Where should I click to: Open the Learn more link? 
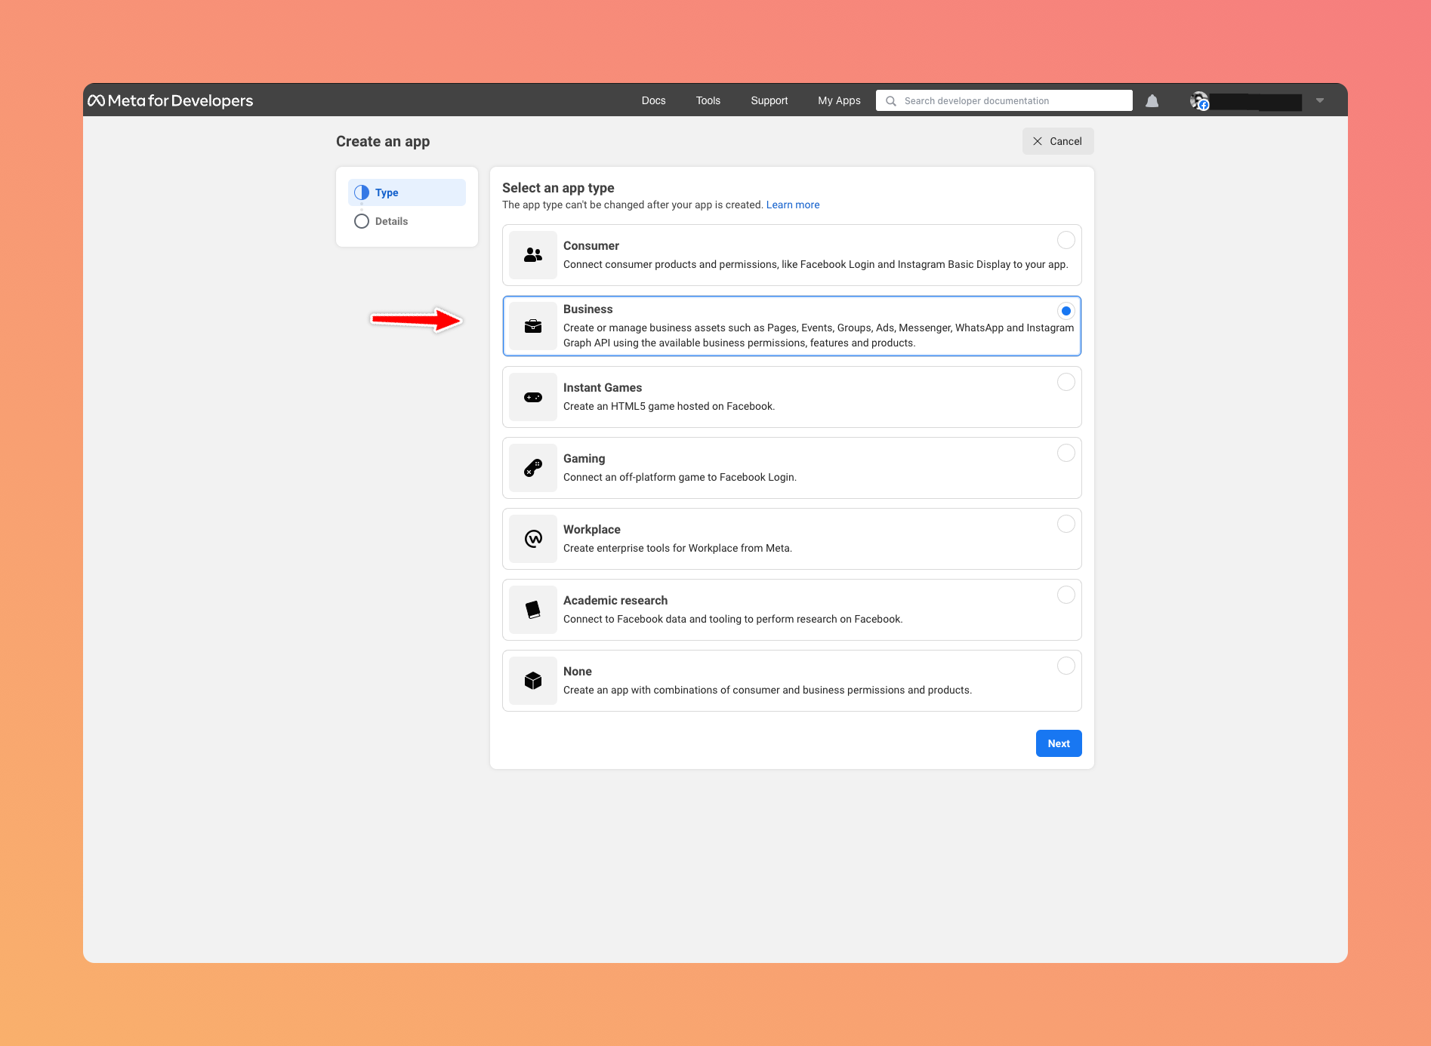point(792,205)
